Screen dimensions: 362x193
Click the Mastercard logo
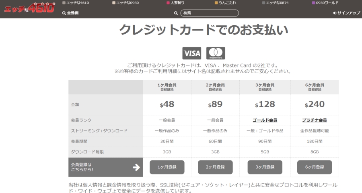[216, 53]
